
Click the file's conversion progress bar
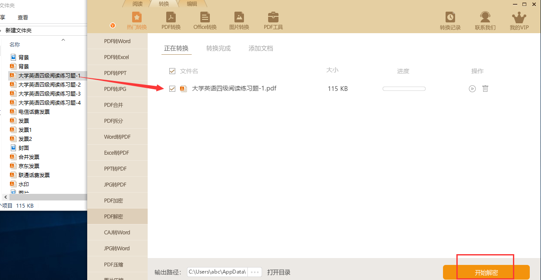tap(404, 89)
